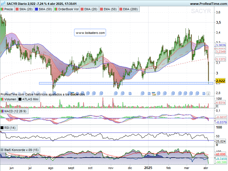The image size is (228, 171).
Task: Click the red price label 3,2349
Action: 220,52
